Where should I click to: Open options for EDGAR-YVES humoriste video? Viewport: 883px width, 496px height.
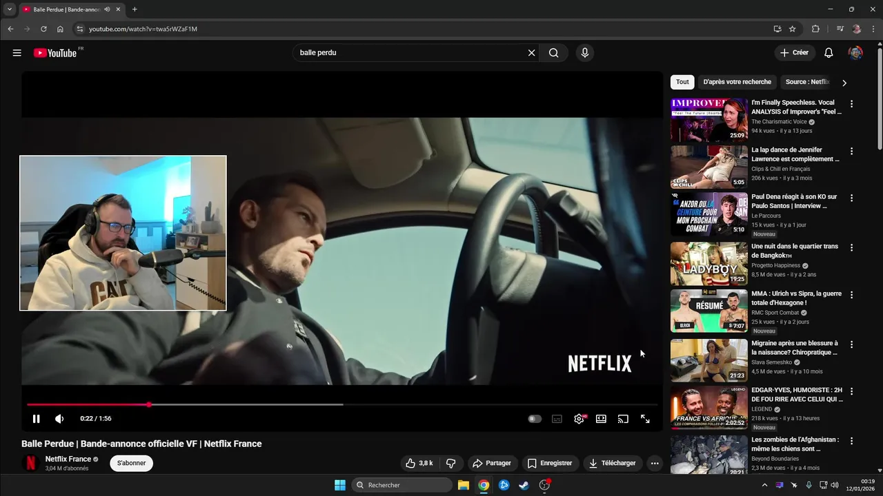tap(851, 391)
